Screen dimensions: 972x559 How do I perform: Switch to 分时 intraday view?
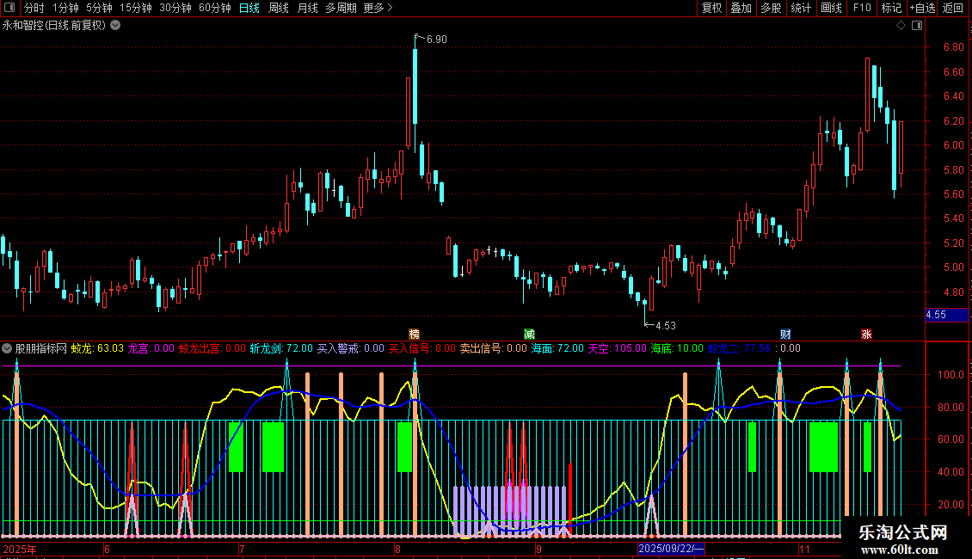pyautogui.click(x=34, y=8)
